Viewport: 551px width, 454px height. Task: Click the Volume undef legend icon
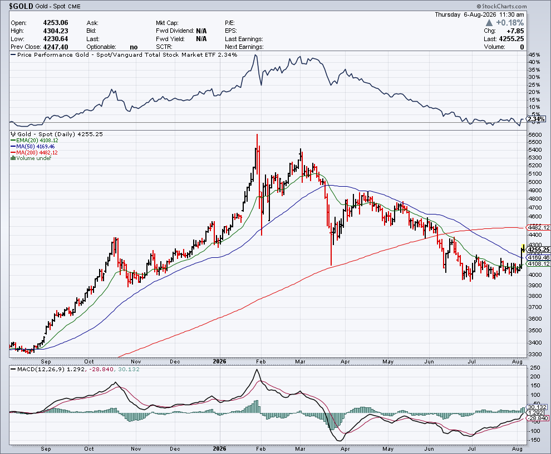13,158
